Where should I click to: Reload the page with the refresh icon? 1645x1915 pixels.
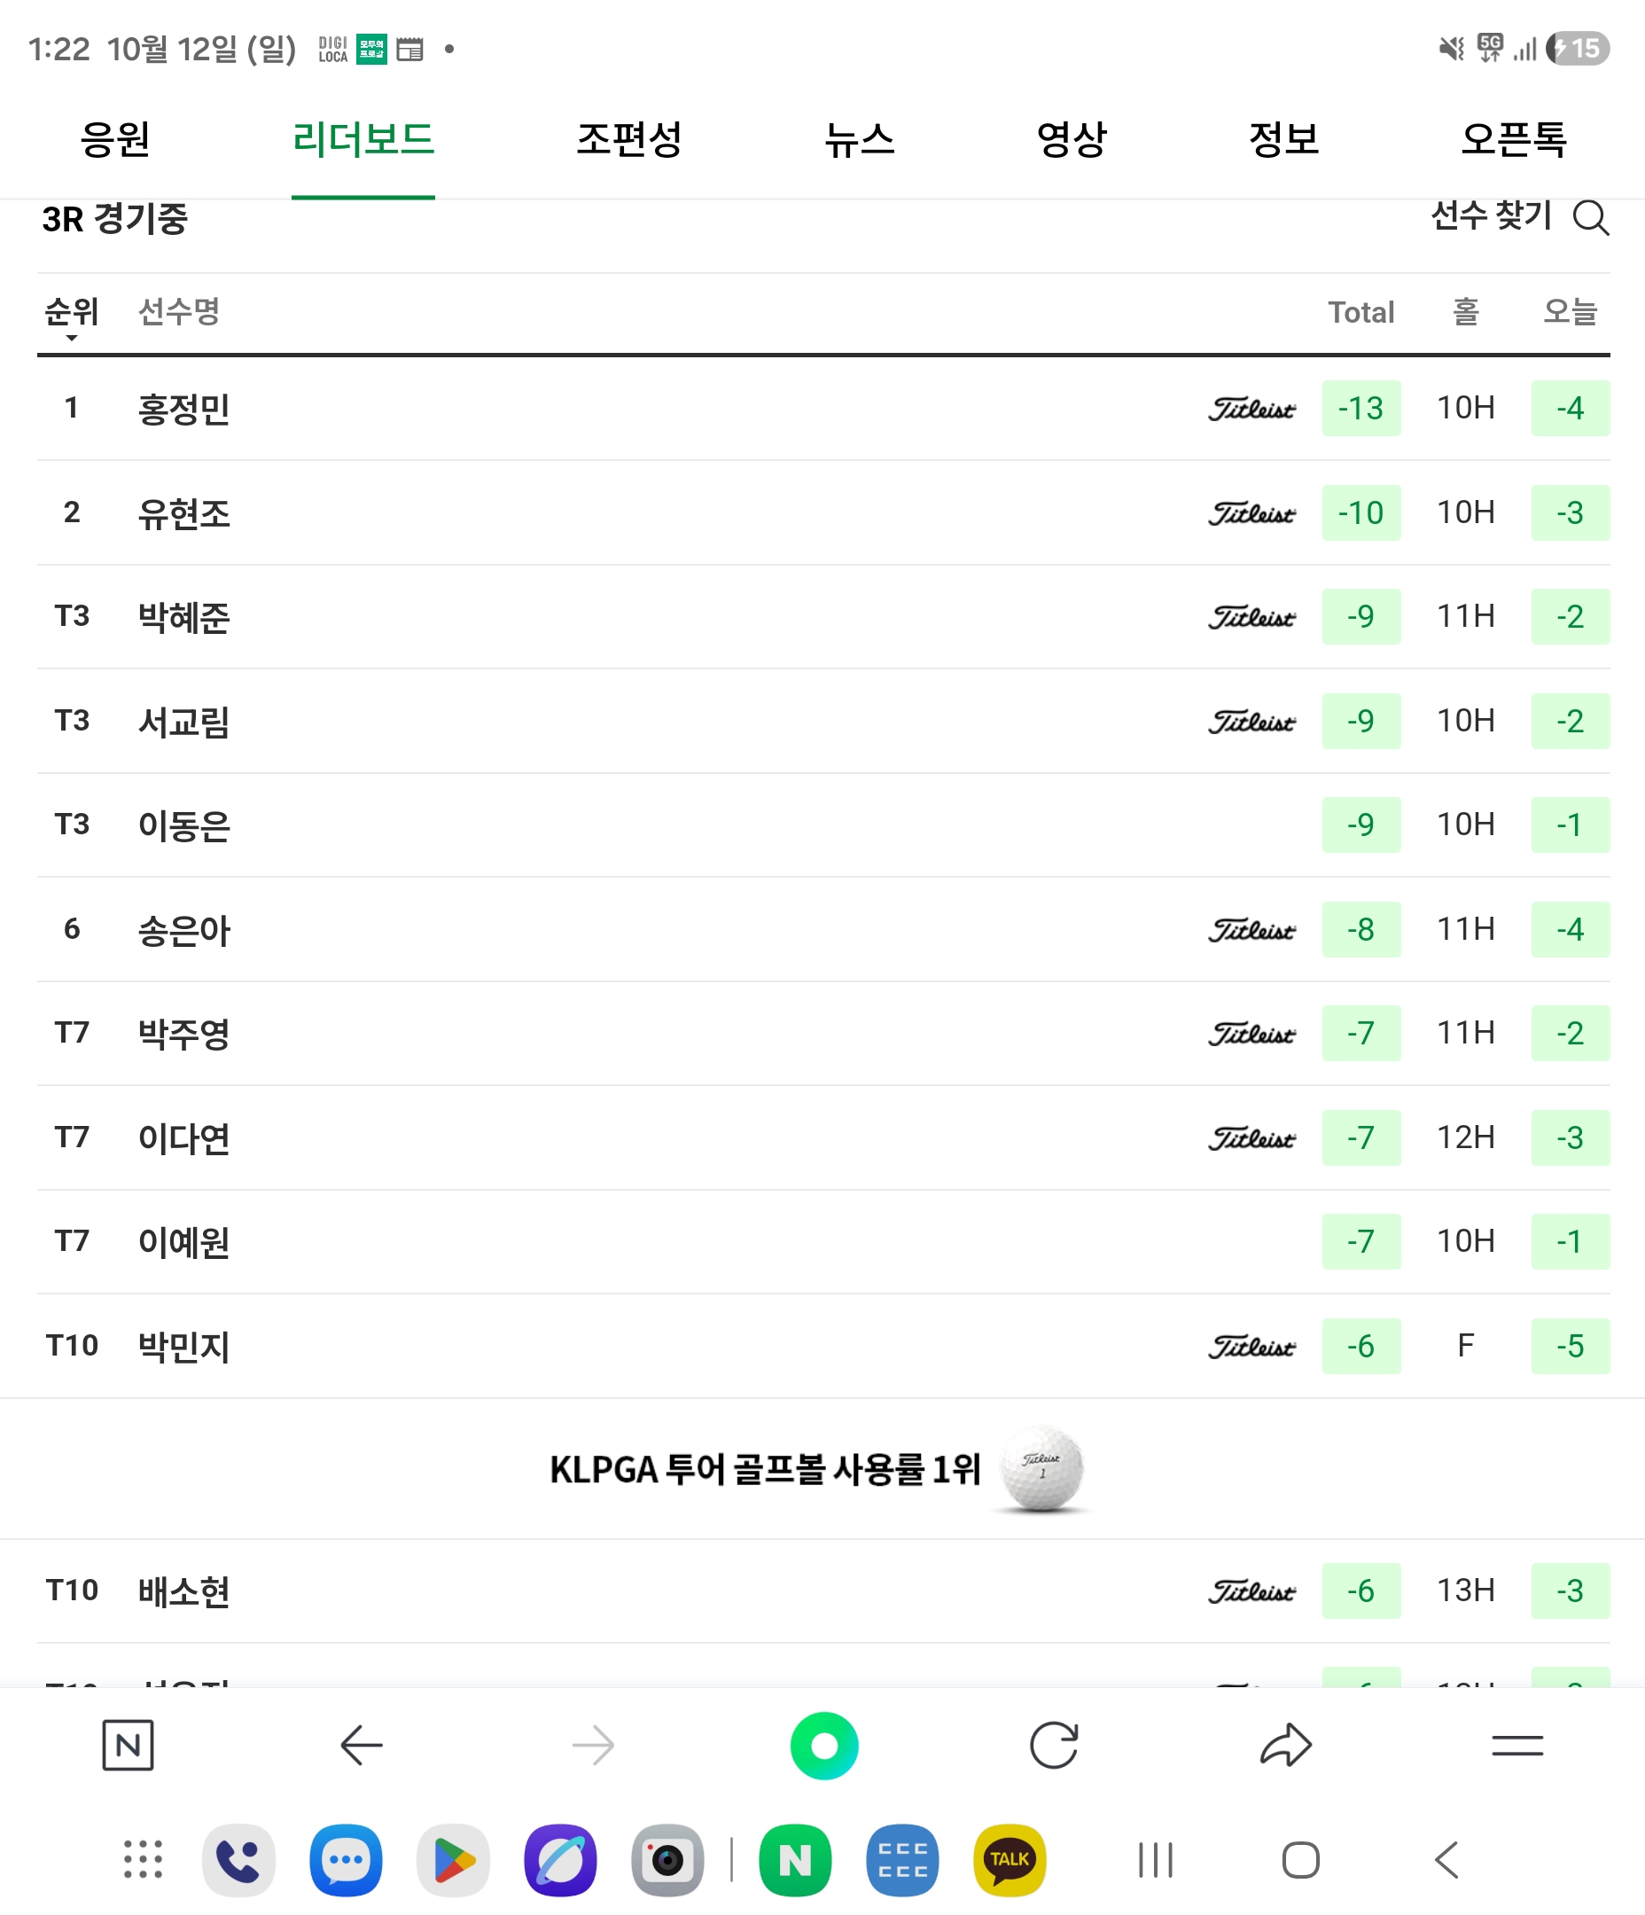(1054, 1746)
